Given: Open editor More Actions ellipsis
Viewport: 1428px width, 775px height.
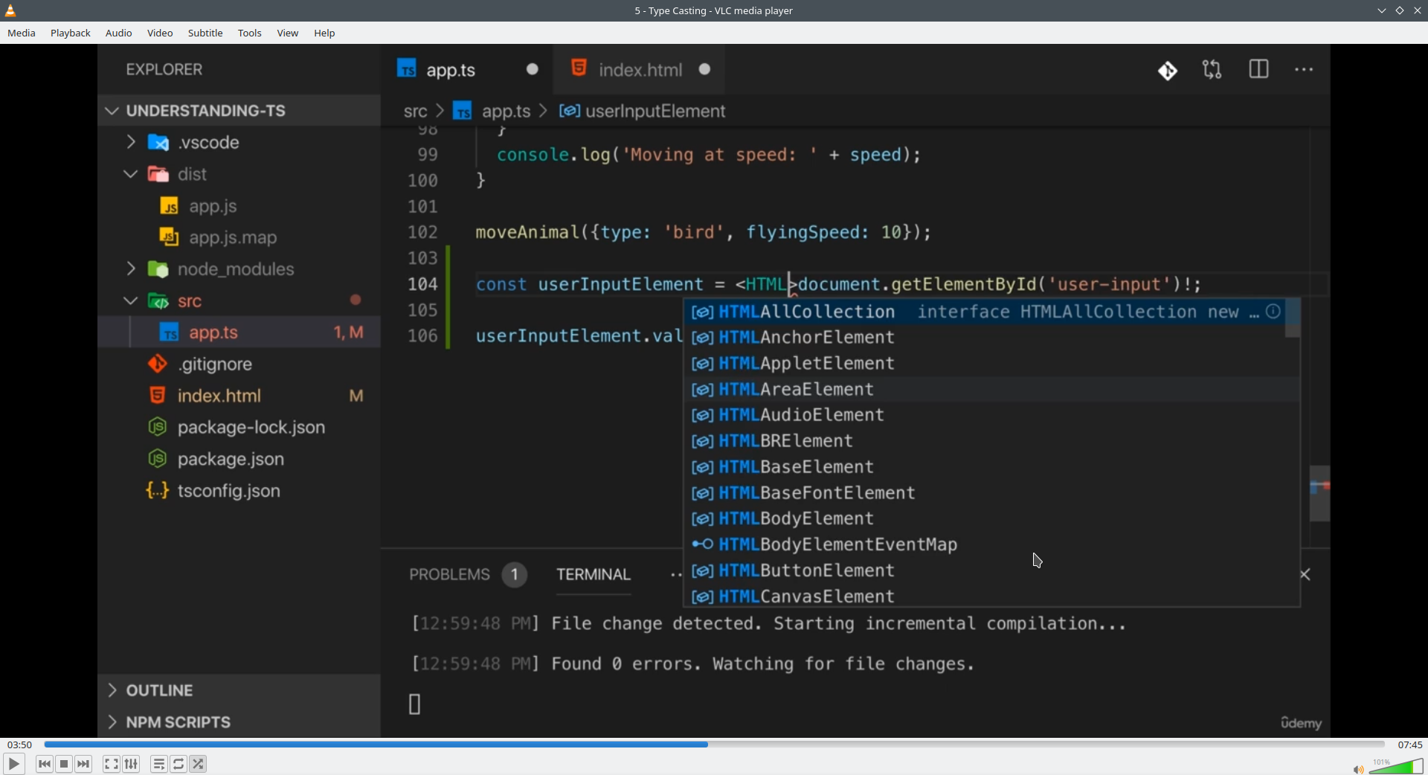Looking at the screenshot, I should [1304, 70].
